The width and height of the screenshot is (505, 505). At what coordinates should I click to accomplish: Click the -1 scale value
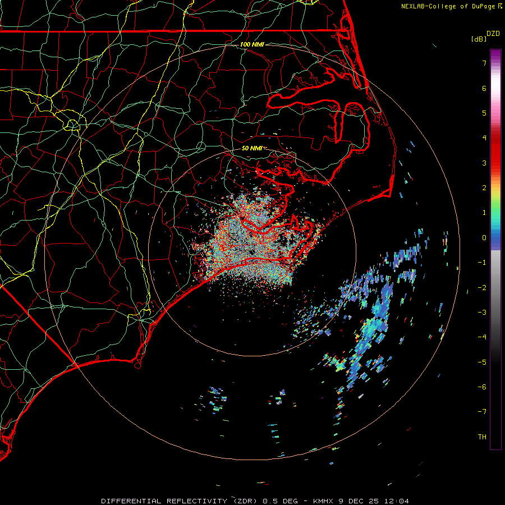coord(482,263)
